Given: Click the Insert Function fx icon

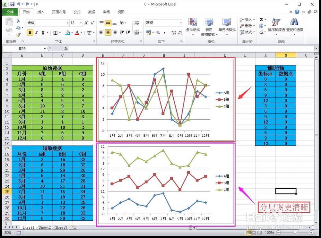Looking at the screenshot, I should coord(66,48).
